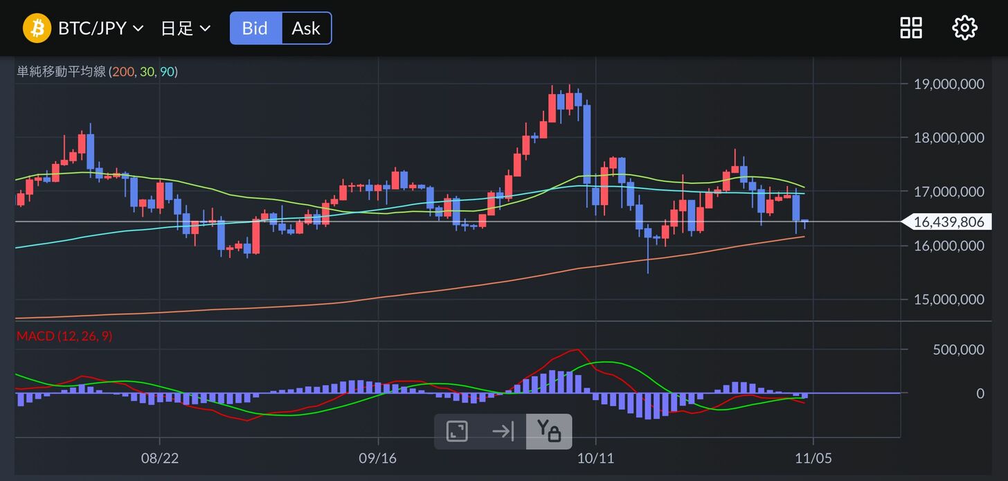This screenshot has width=1008, height=481.
Task: Expand the 日足 timeframe selector
Action: pos(185,28)
